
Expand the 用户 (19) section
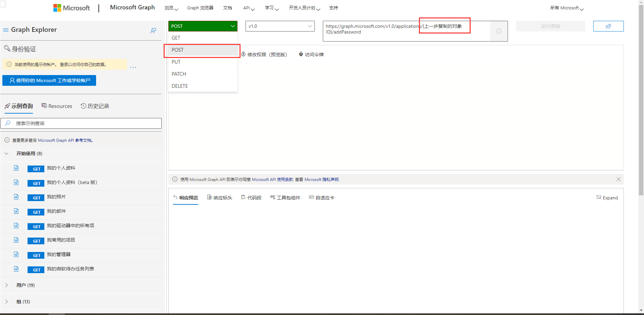(81, 285)
